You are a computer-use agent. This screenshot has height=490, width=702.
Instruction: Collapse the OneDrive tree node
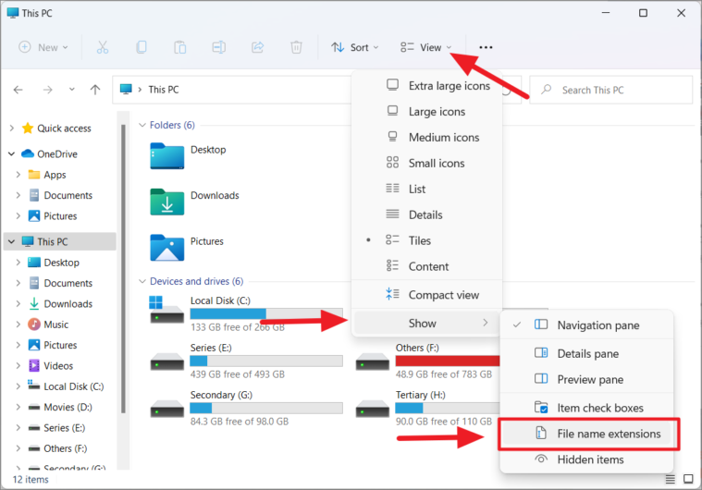[x=12, y=154]
